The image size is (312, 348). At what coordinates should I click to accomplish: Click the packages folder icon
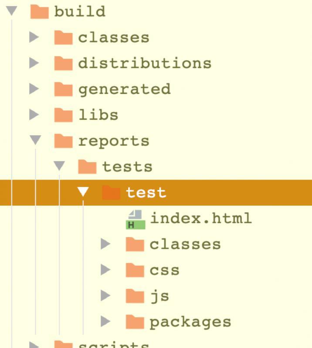coord(135,322)
